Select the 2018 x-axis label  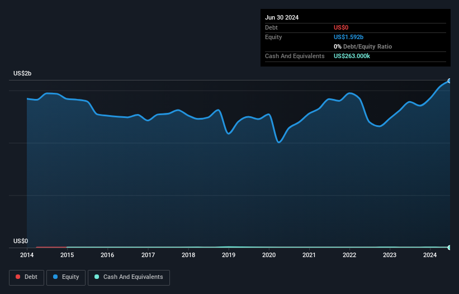(188, 255)
